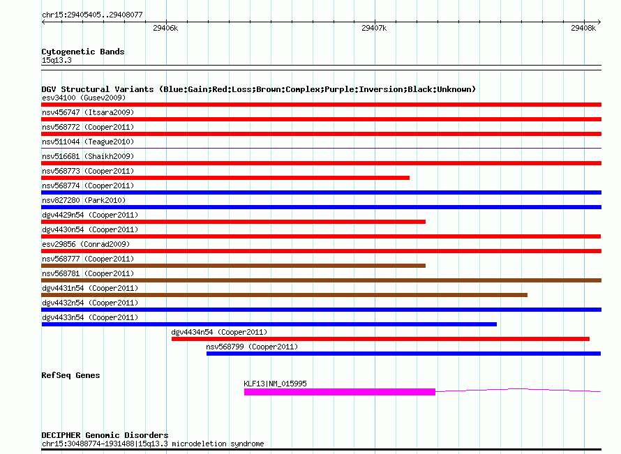Click the nsv516681 (Shaikh2009) label
The width and height of the screenshot is (621, 454).
(x=88, y=156)
